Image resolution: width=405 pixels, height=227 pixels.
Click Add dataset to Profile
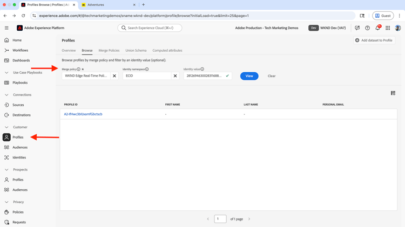(374, 40)
